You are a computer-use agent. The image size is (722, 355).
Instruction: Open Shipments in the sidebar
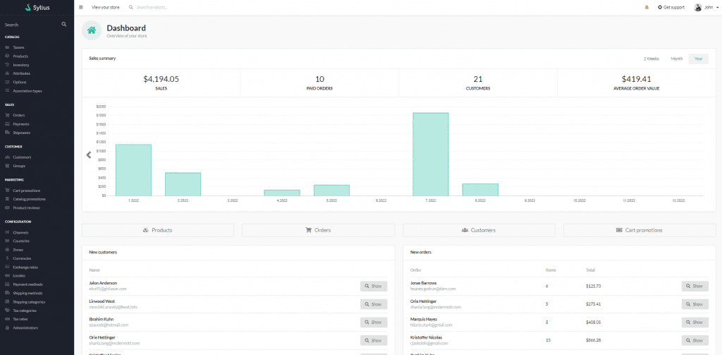tap(22, 133)
